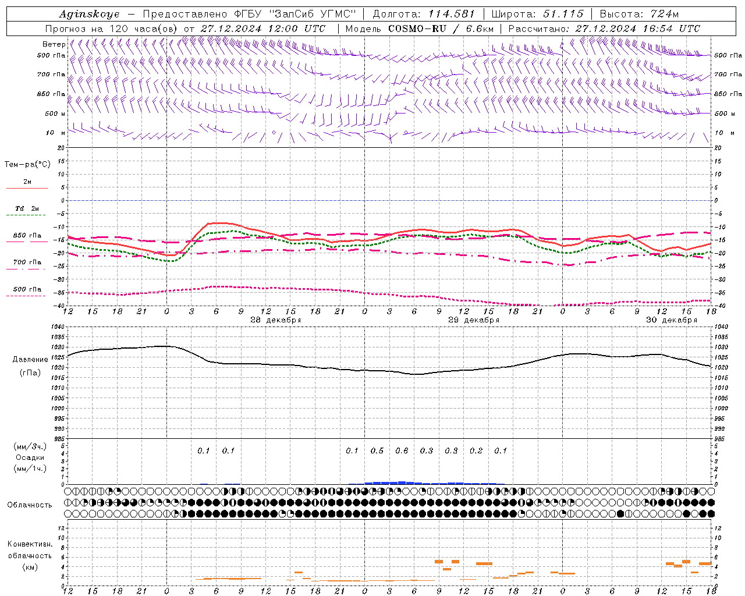Click the (мм/1ч.) precipitation unit label
The width and height of the screenshot is (745, 596).
30,469
